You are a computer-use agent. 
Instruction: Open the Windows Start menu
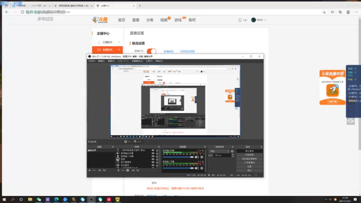coord(4,199)
